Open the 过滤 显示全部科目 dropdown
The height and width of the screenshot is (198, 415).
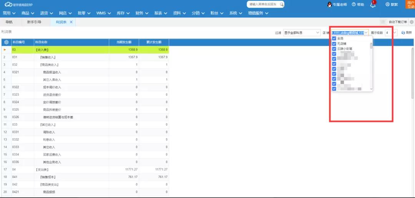[302, 33]
